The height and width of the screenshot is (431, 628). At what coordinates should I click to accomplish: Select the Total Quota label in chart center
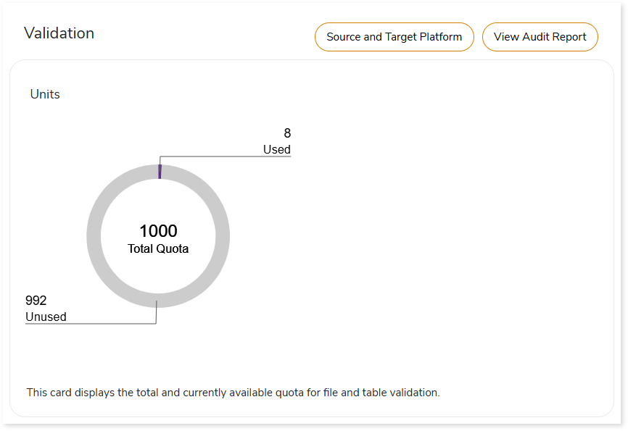point(158,249)
